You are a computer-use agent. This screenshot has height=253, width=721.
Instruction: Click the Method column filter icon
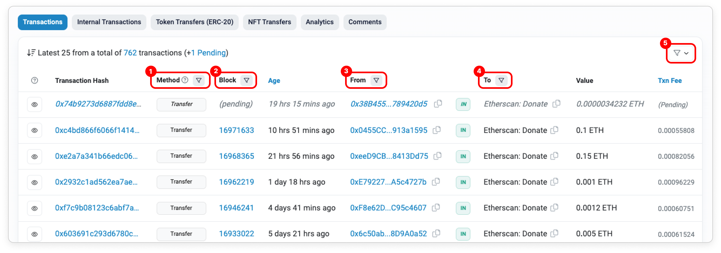(x=199, y=80)
